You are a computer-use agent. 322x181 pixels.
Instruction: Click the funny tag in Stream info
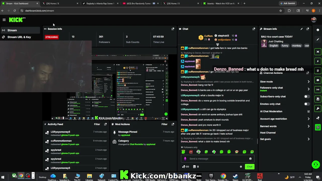tap(285, 46)
